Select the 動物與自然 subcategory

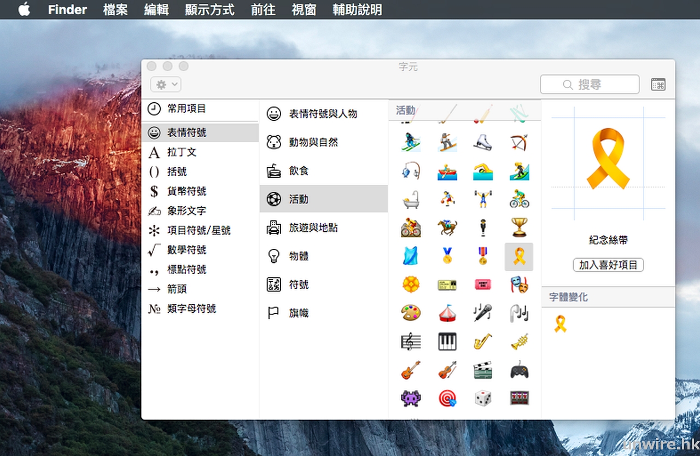click(x=313, y=143)
